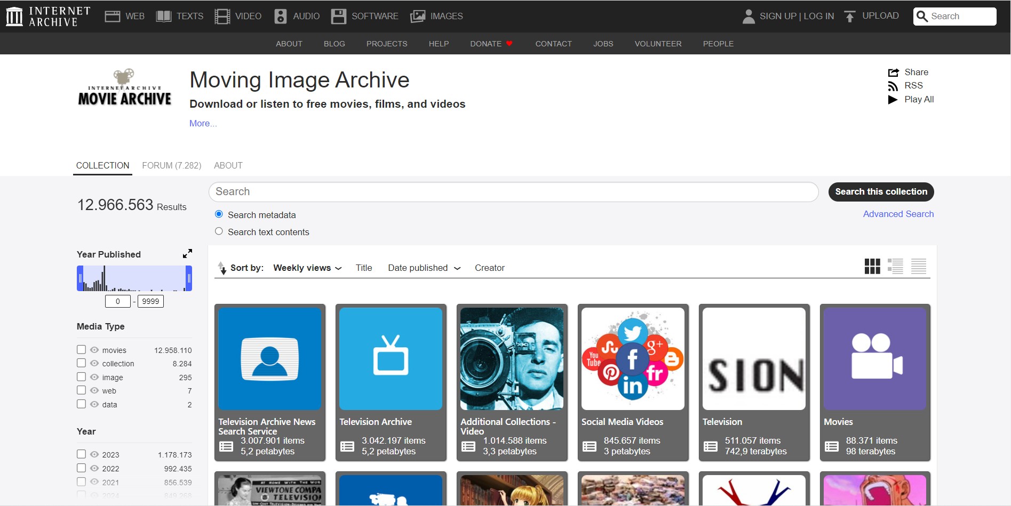Open the Texts book icon
The width and height of the screenshot is (1011, 506).
click(163, 17)
